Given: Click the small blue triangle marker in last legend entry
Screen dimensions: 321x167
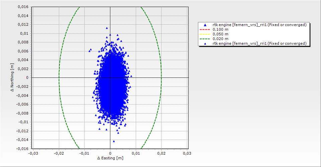Looking at the screenshot, I should tap(205, 43).
